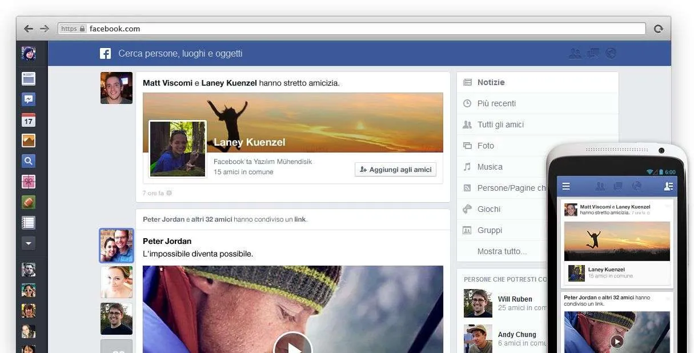This screenshot has width=694, height=353.
Task: Click the facebook.com address bar
Action: [x=352, y=29]
